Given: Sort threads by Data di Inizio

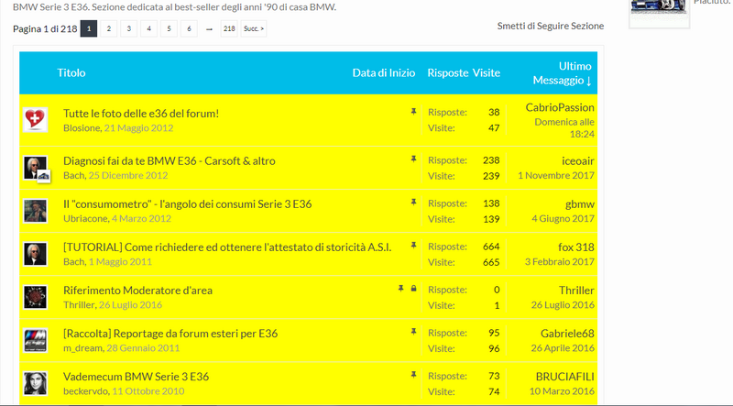Looking at the screenshot, I should [384, 73].
